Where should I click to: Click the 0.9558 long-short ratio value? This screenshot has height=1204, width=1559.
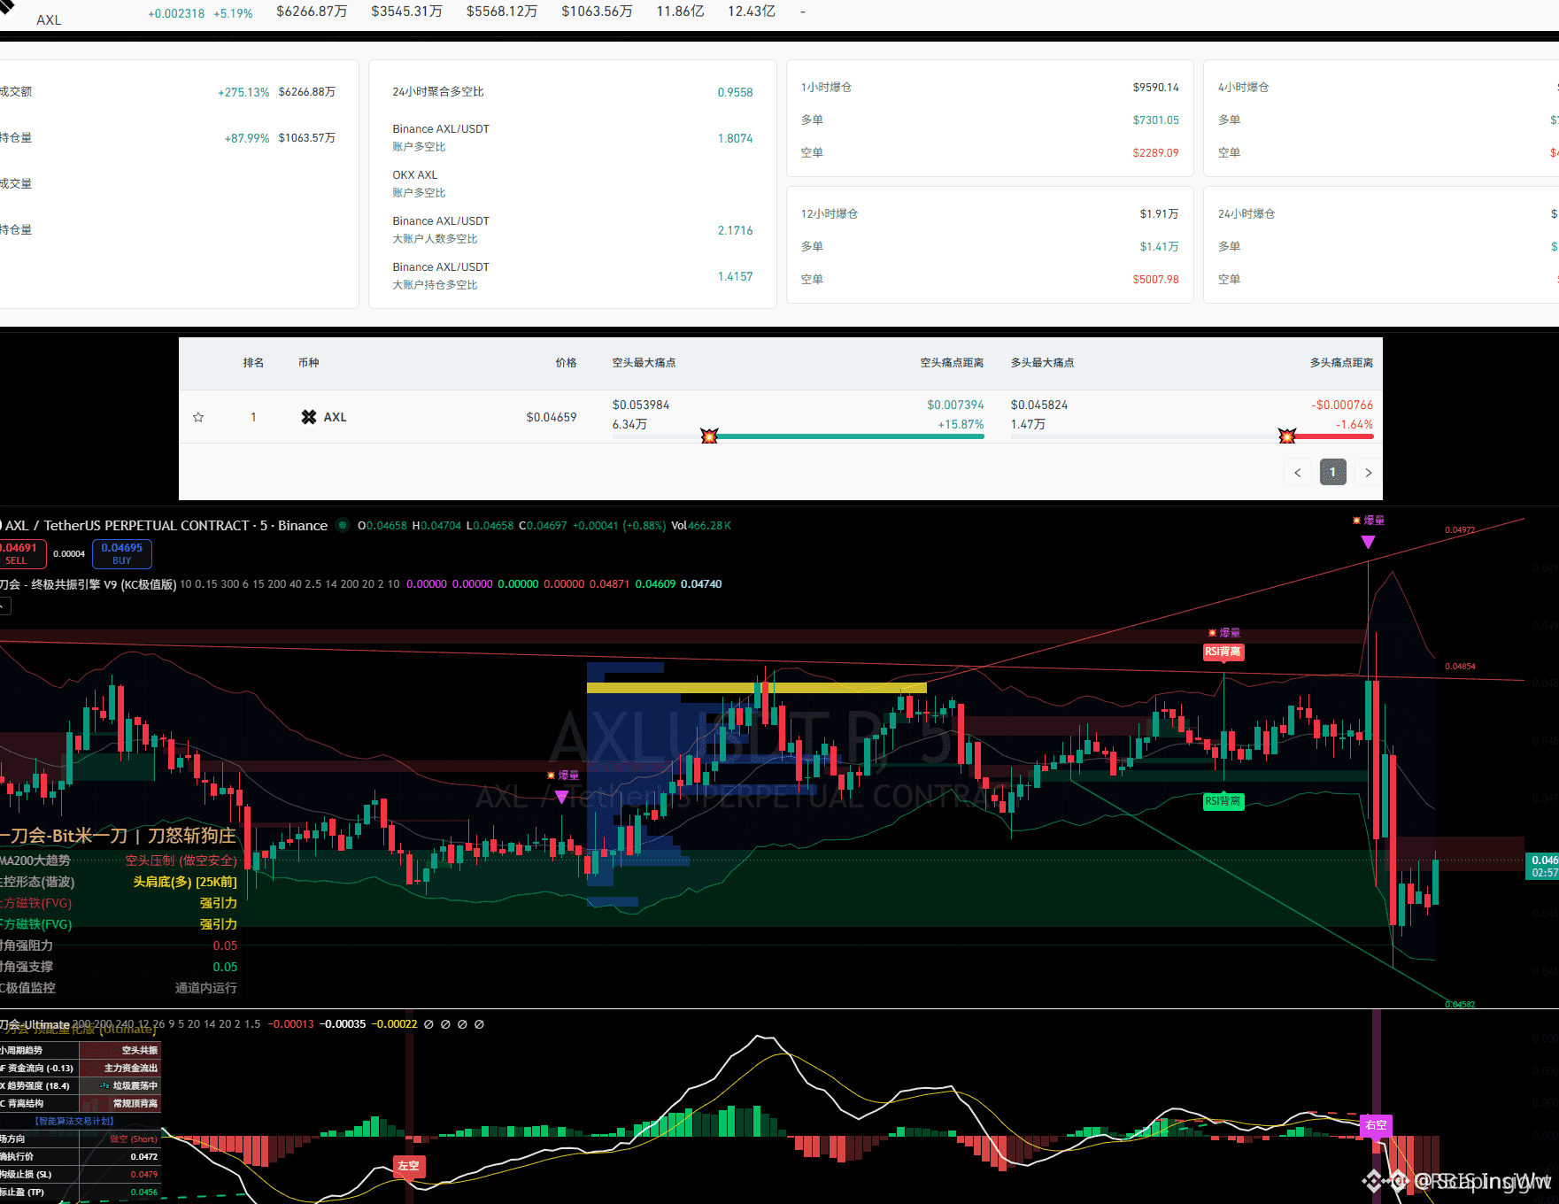pos(735,92)
